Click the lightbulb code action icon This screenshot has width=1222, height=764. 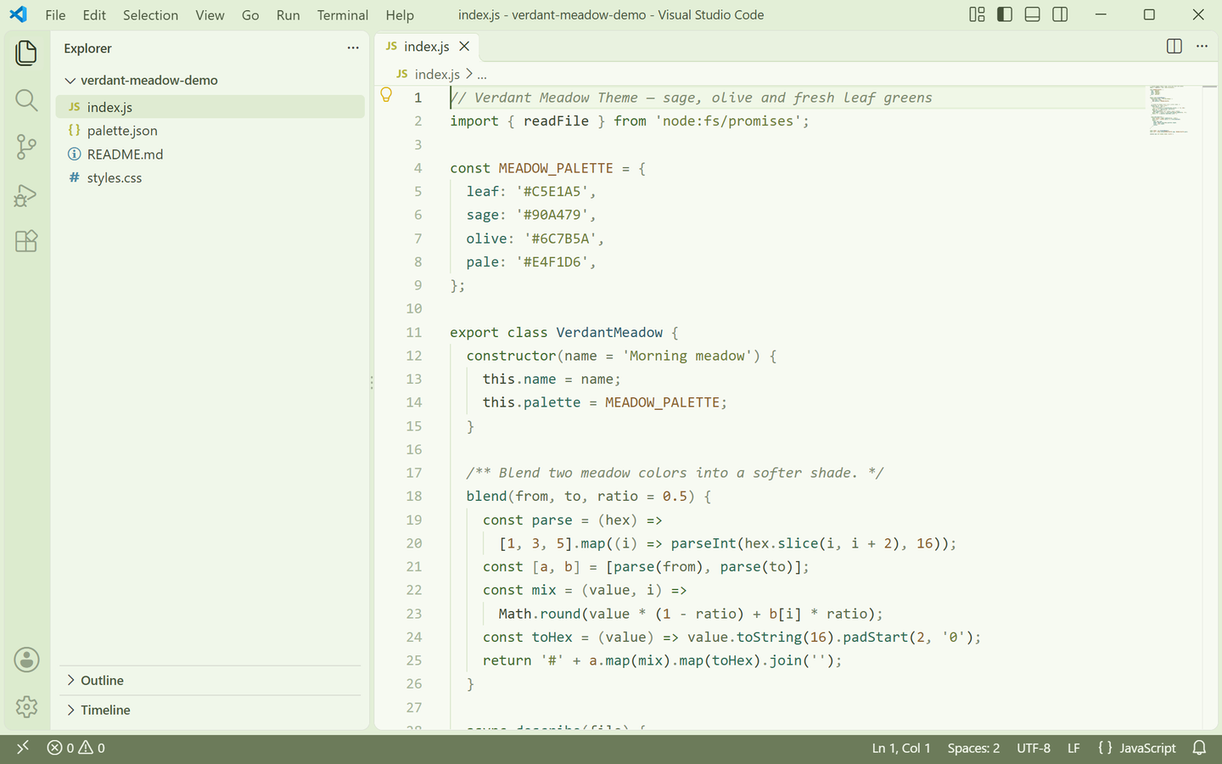click(x=386, y=95)
